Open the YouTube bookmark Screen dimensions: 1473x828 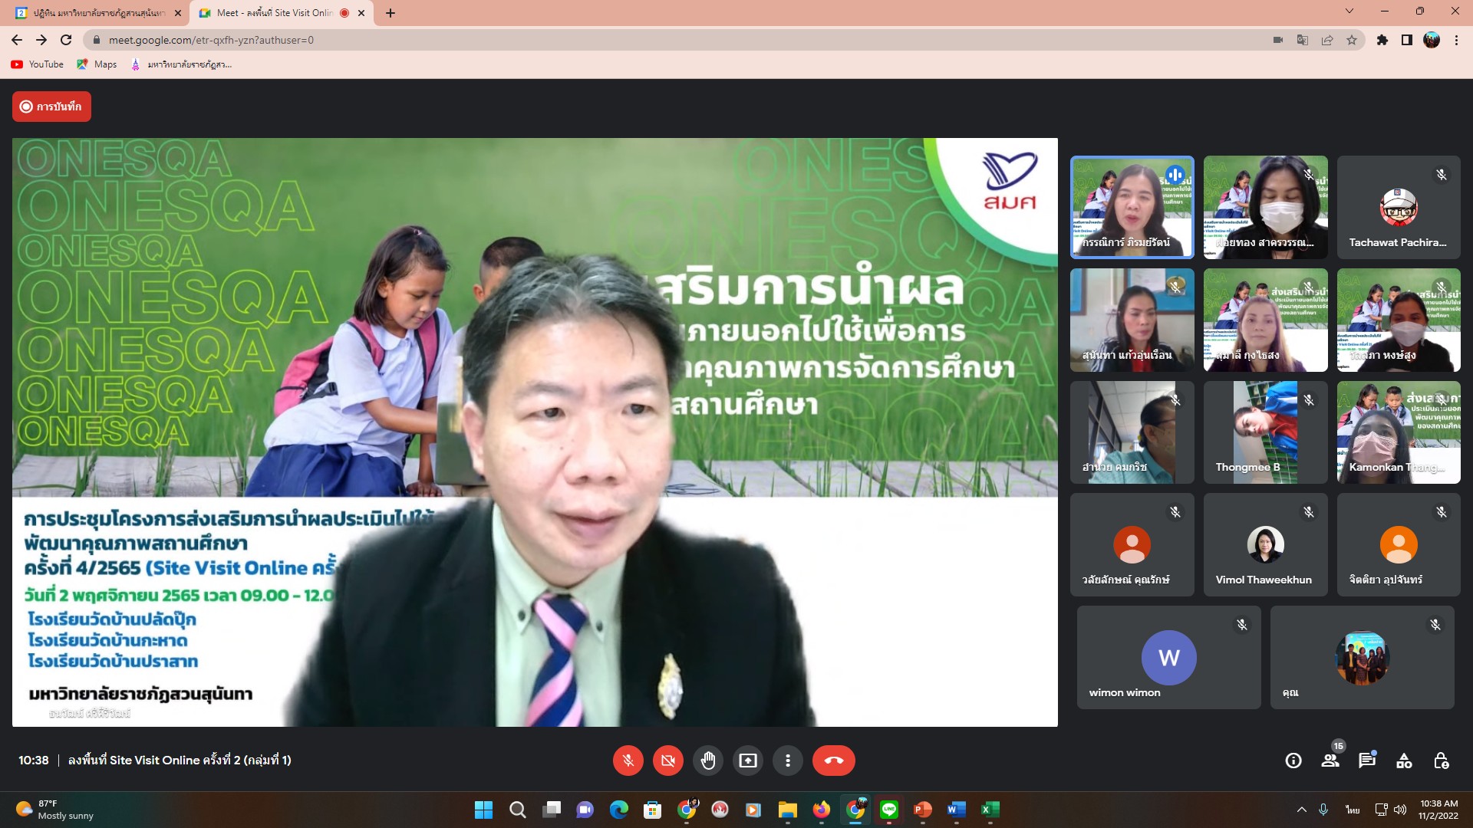coord(38,64)
